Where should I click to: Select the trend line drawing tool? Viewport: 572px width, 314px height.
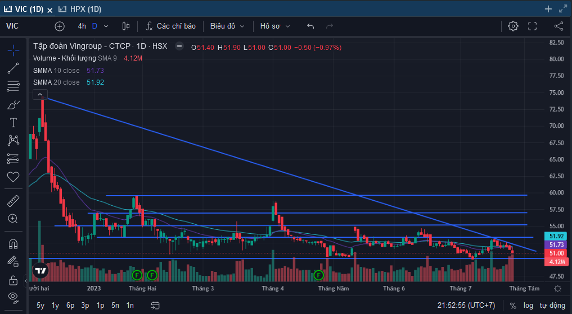pos(13,68)
